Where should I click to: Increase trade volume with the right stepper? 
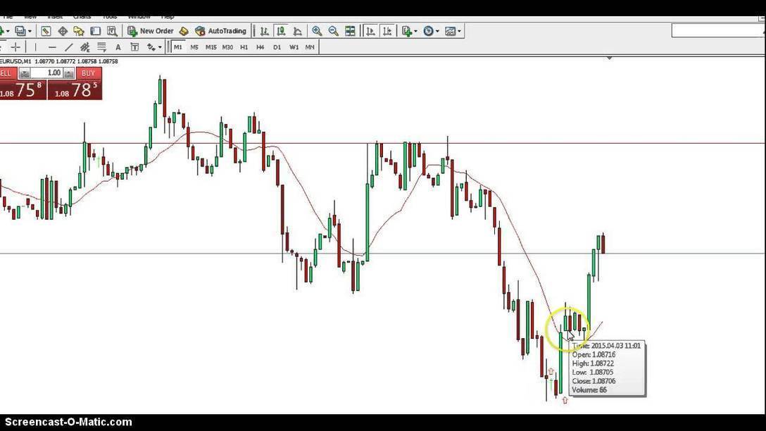point(69,73)
